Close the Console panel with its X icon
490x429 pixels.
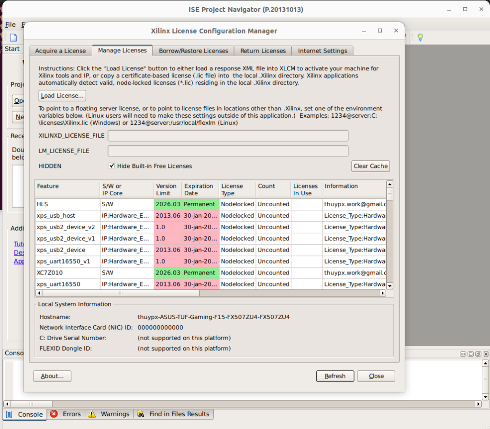click(486, 354)
